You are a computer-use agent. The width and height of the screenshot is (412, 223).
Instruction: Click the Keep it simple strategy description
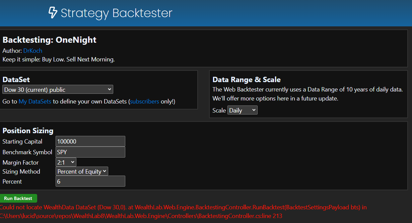pos(59,59)
